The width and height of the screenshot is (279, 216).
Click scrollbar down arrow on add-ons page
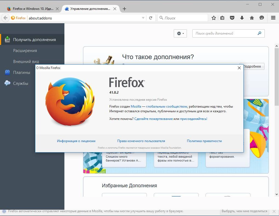tap(277, 194)
